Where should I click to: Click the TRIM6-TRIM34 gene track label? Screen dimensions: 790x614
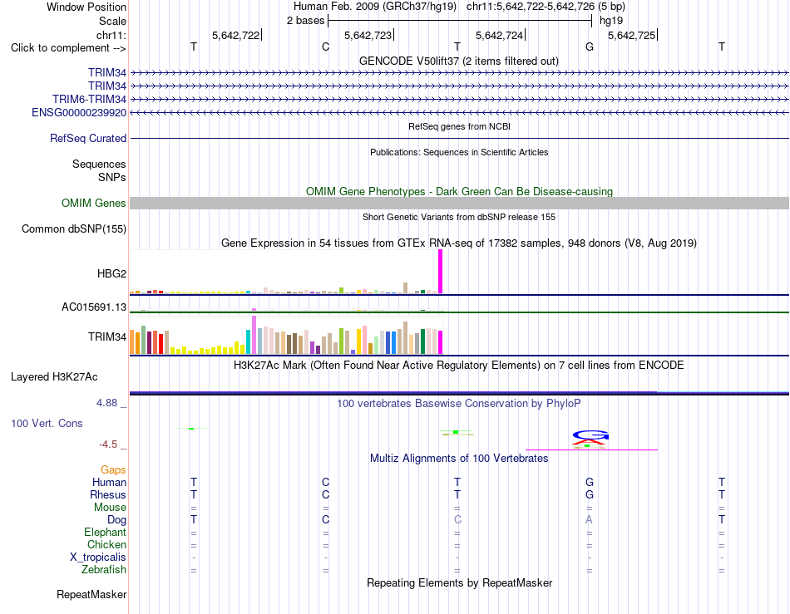89,99
